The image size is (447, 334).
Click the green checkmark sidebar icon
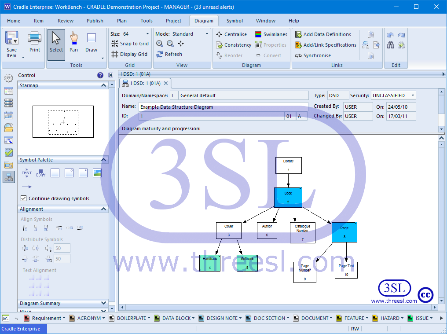pyautogui.click(x=9, y=152)
